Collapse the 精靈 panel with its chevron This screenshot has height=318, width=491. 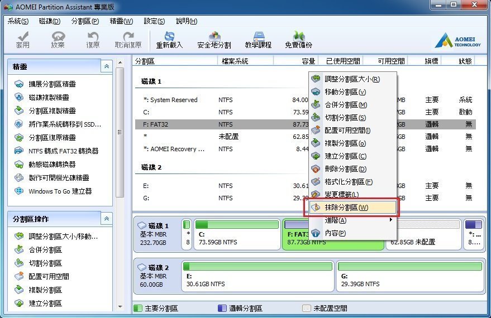107,66
